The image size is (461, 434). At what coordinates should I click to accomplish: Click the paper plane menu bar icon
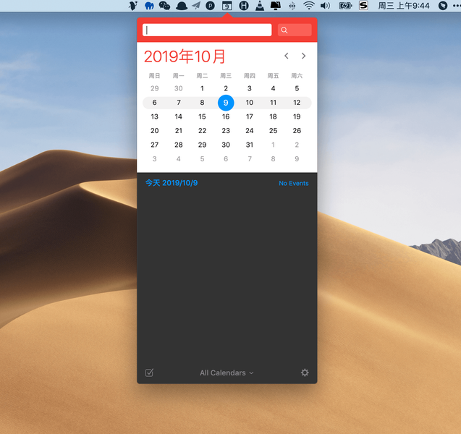coord(196,6)
